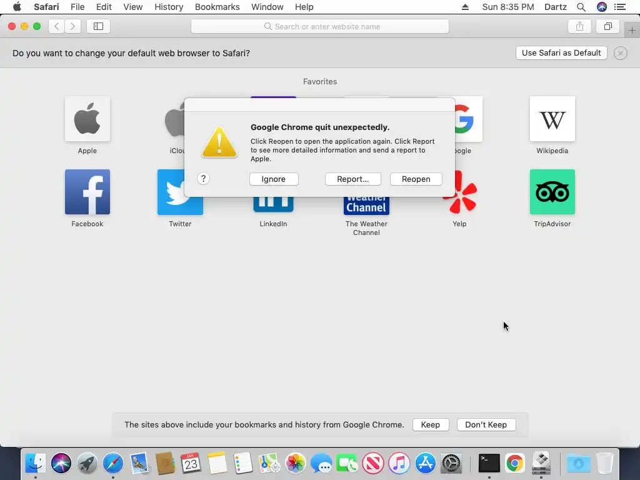Open the Trash in Dock

point(605,463)
